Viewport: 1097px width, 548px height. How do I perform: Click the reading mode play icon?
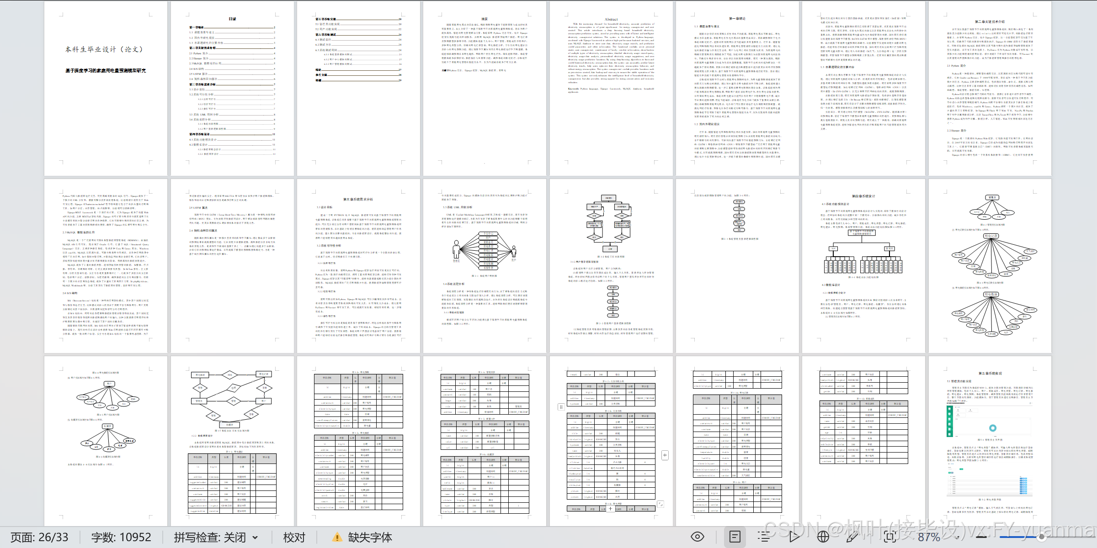tap(794, 537)
